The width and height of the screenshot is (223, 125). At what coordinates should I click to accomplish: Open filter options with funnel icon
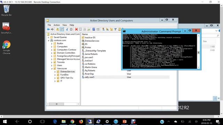pos(115,29)
